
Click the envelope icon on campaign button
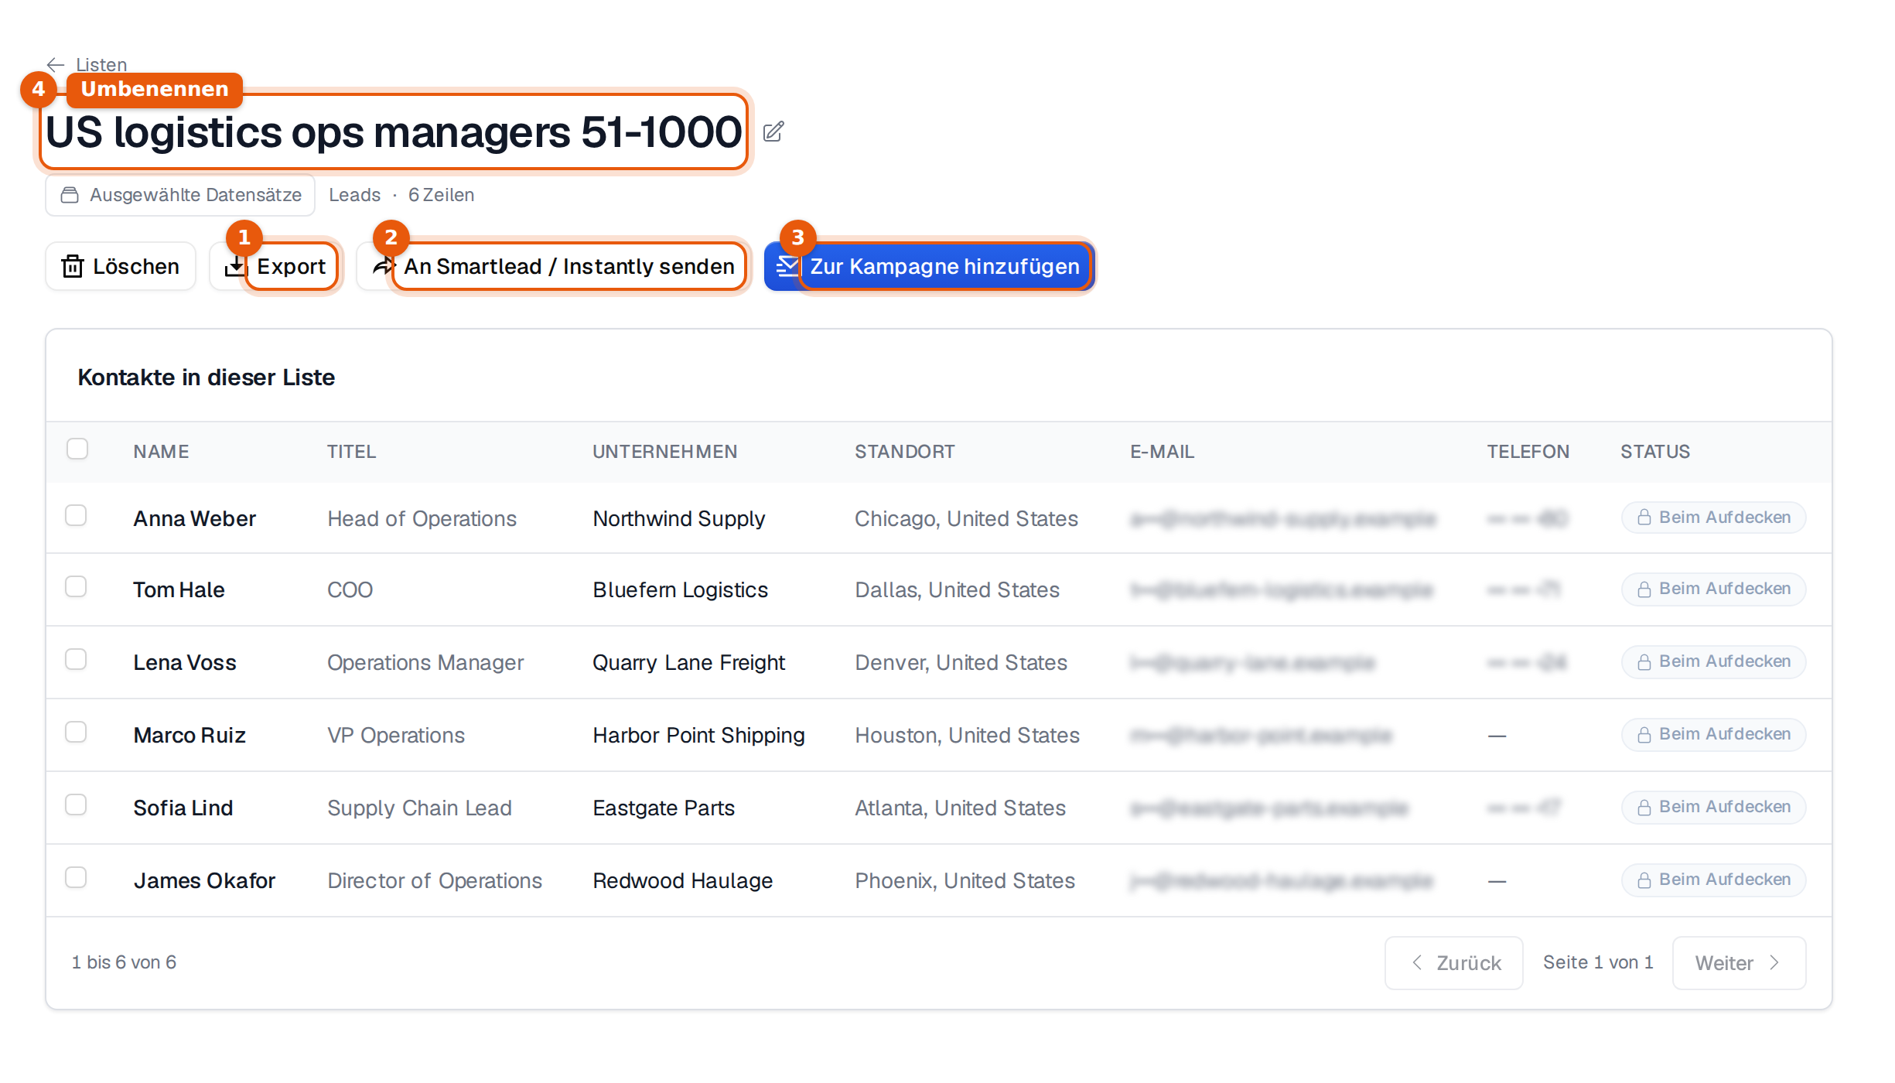(x=787, y=266)
